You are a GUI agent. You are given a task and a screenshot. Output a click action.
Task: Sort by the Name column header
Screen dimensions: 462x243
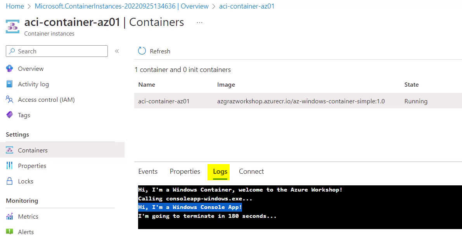coord(147,85)
